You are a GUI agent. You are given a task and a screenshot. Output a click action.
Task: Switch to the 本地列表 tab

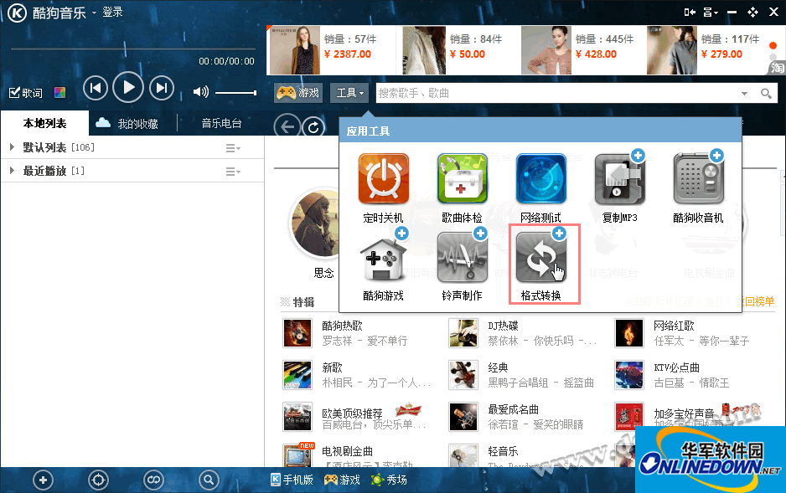44,123
